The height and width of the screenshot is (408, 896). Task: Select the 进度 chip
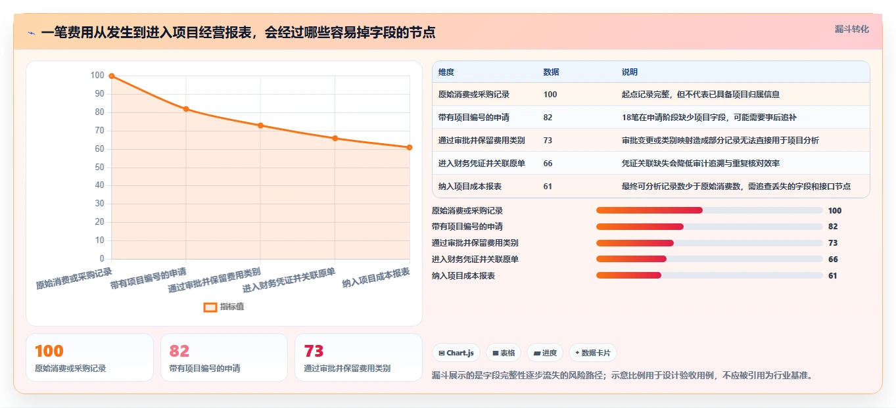pyautogui.click(x=545, y=353)
